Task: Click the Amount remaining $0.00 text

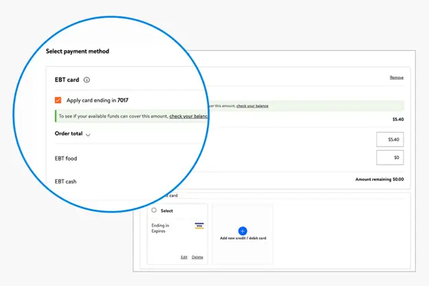Action: [379, 179]
